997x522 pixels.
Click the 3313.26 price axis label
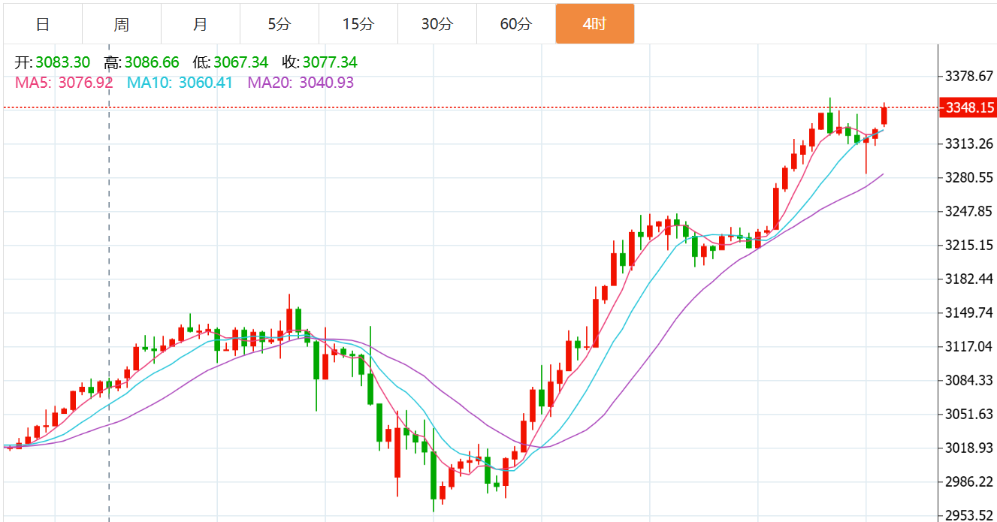click(x=970, y=143)
